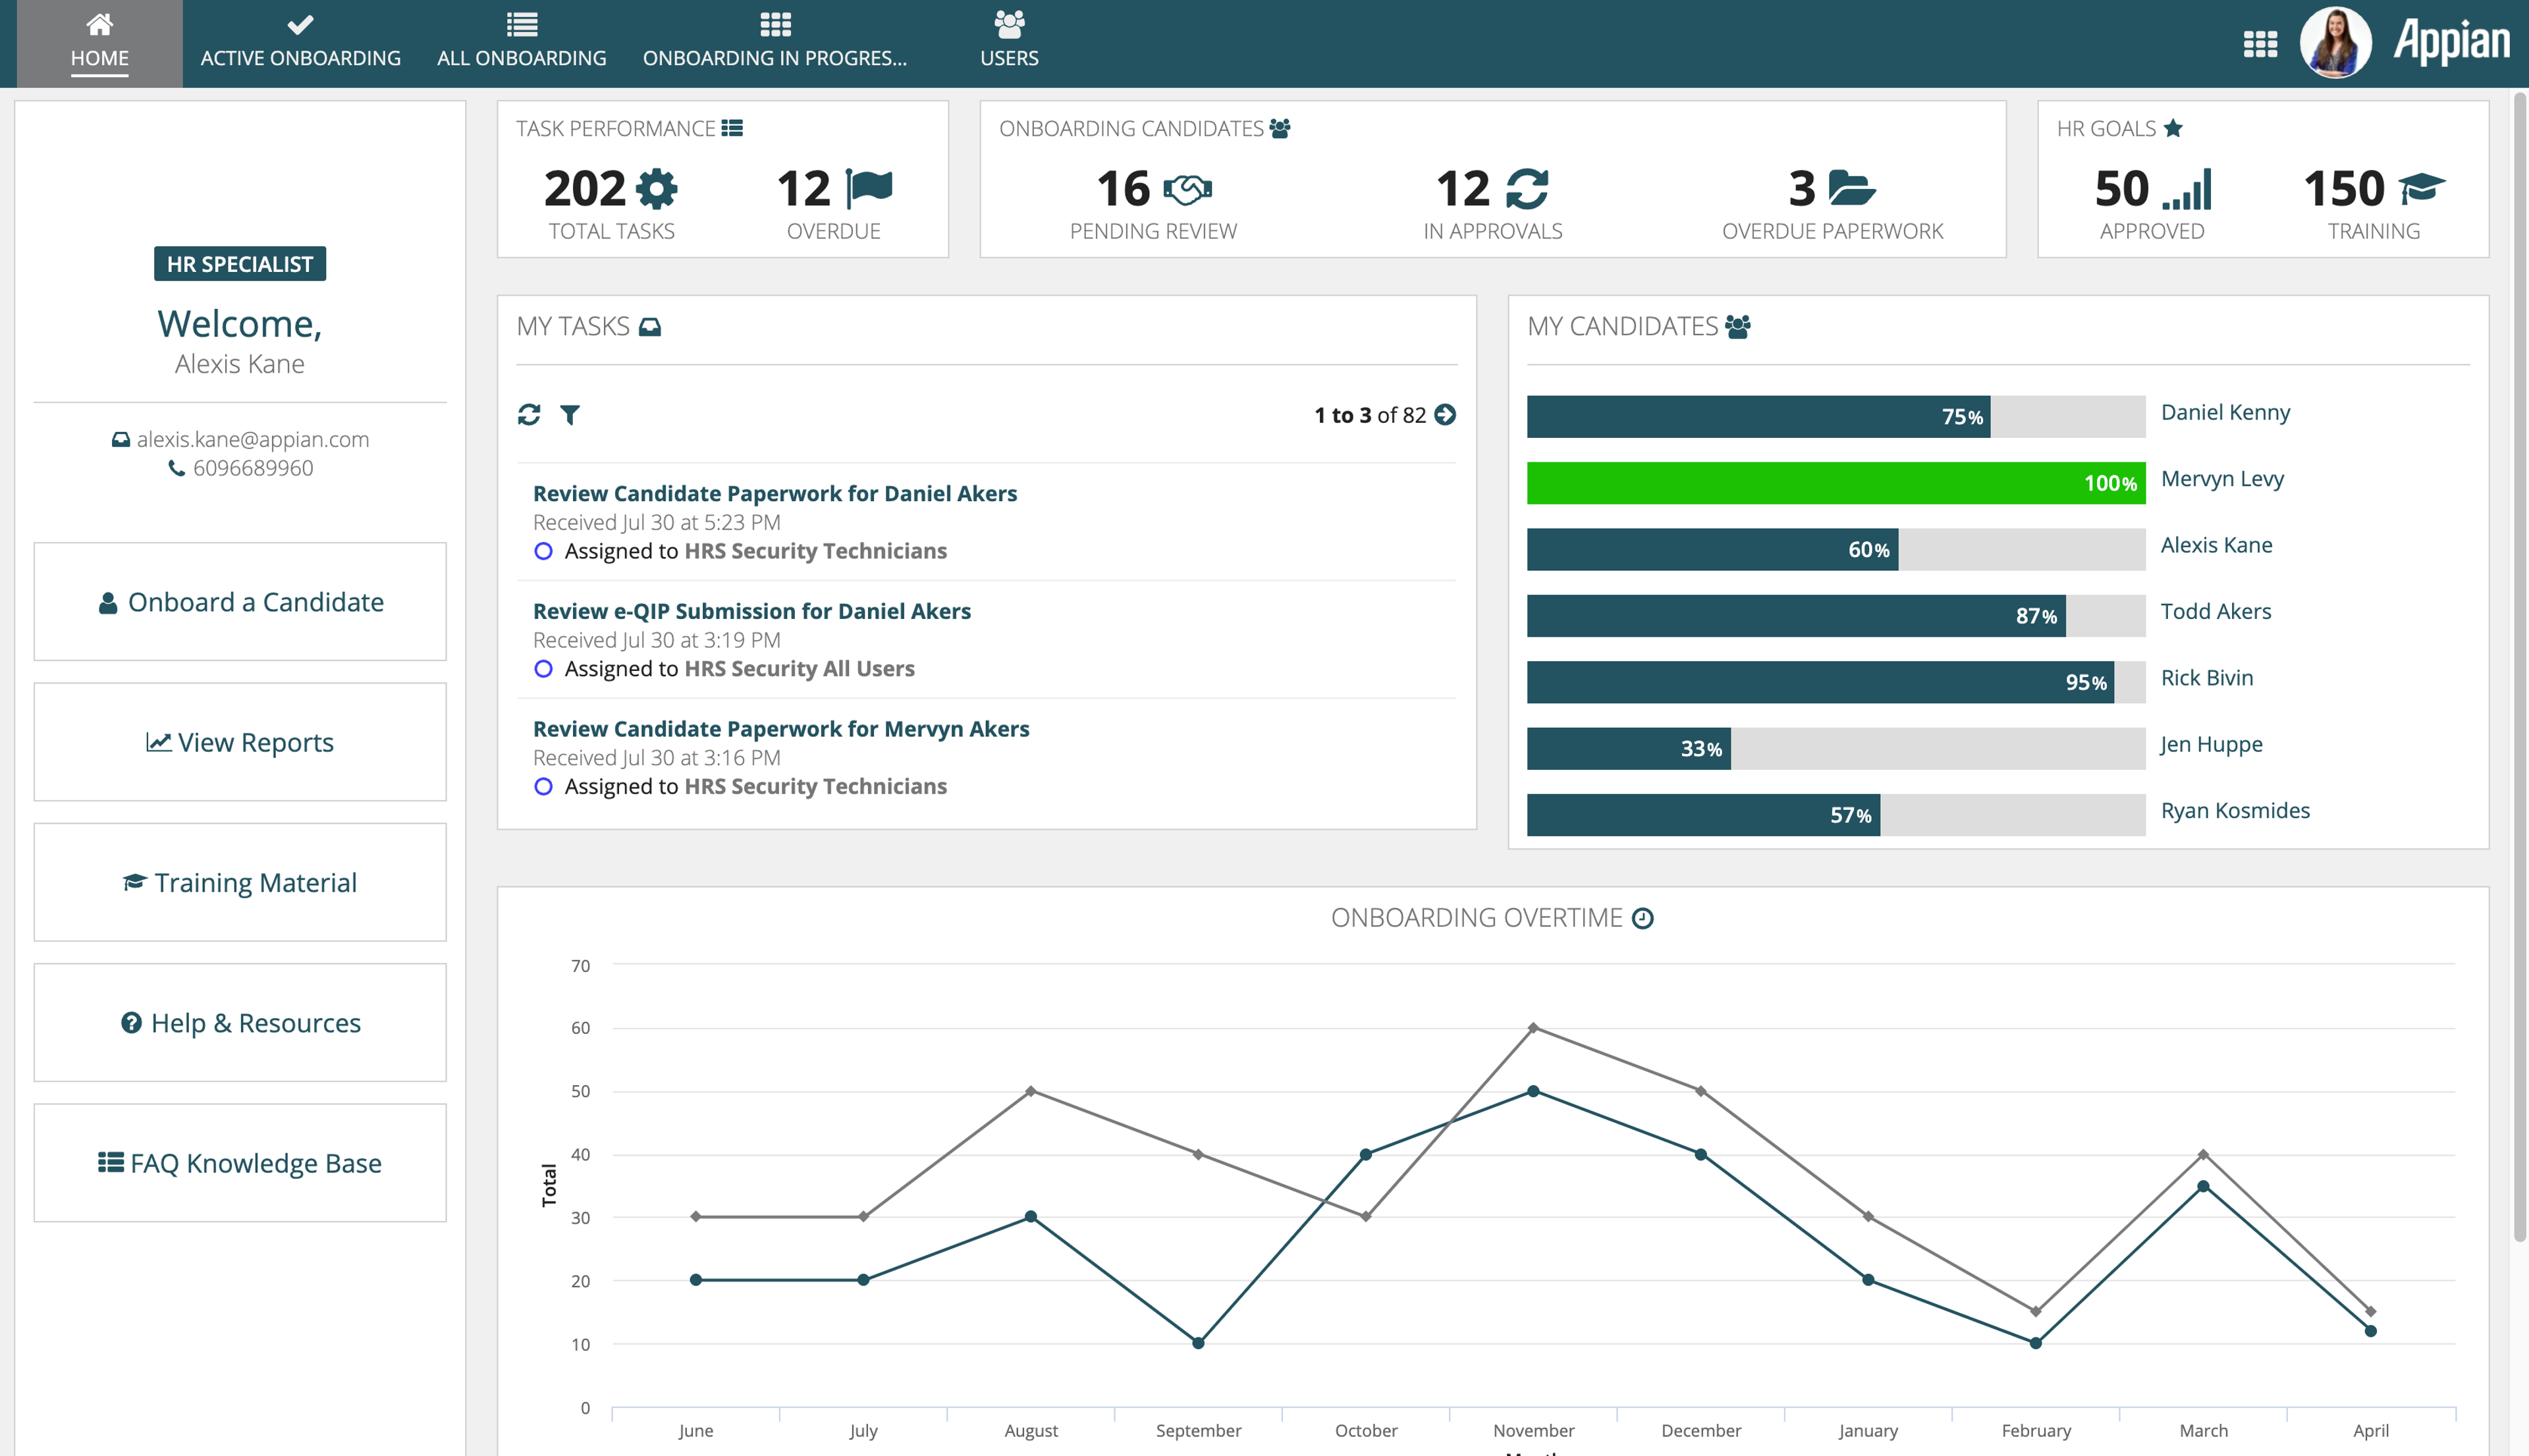Click the November peak point at 60
The width and height of the screenshot is (2529, 1456).
(1533, 1028)
